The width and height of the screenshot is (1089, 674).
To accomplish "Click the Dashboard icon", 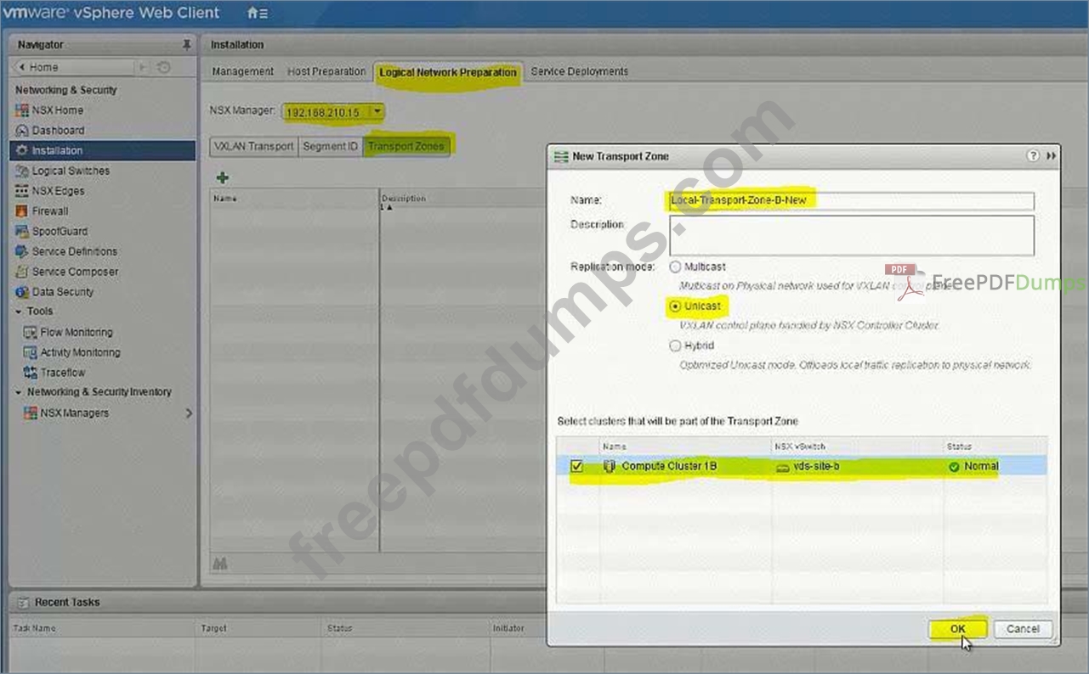I will [22, 131].
